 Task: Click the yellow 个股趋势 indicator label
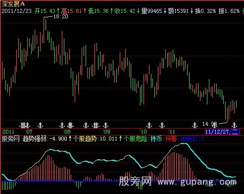tap(85, 139)
